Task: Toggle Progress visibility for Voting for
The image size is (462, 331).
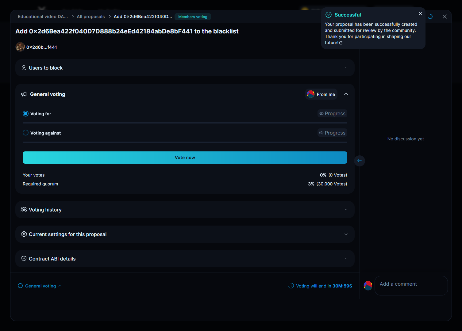Action: 332,113
